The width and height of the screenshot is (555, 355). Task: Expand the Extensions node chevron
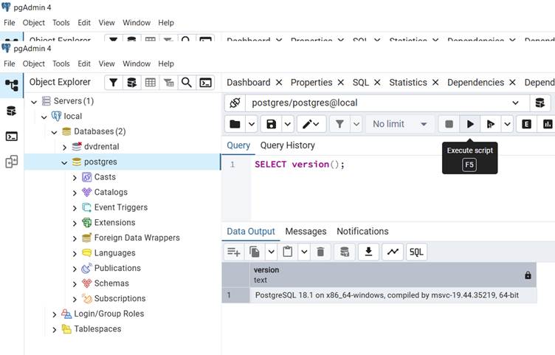pyautogui.click(x=75, y=224)
